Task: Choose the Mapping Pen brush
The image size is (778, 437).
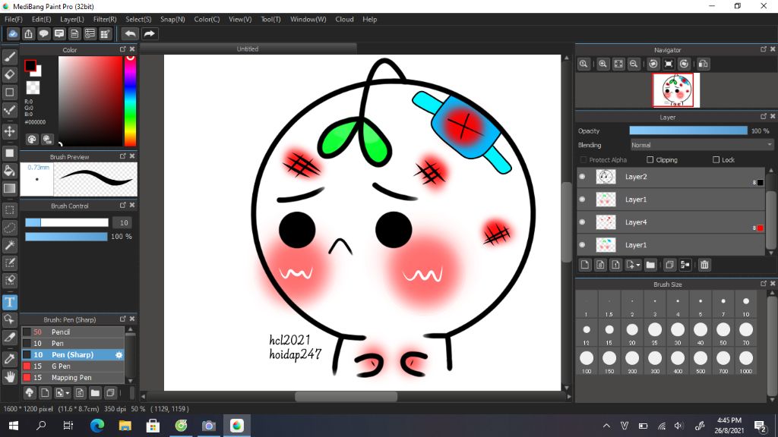Action: [72, 378]
